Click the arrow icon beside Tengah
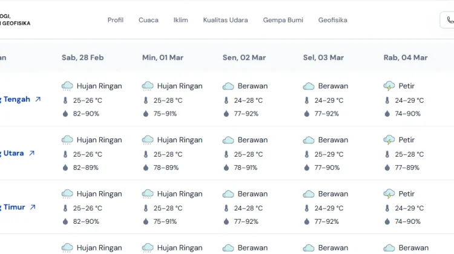 pos(38,99)
